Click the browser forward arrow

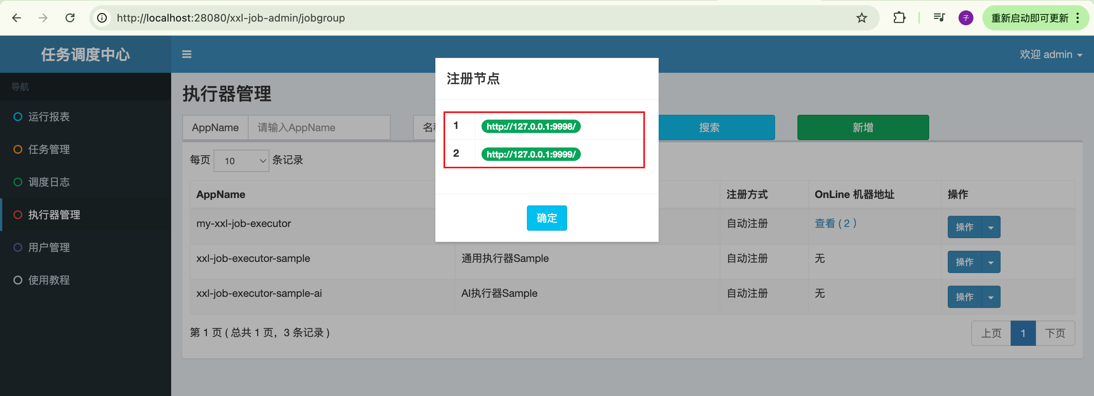coord(43,18)
